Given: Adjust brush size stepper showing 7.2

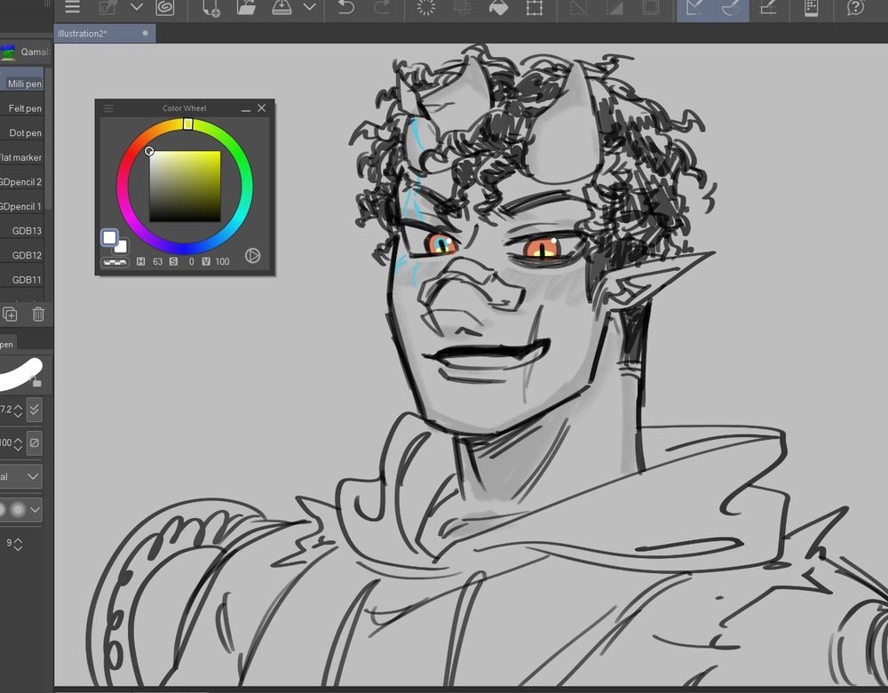Looking at the screenshot, I should click(18, 410).
